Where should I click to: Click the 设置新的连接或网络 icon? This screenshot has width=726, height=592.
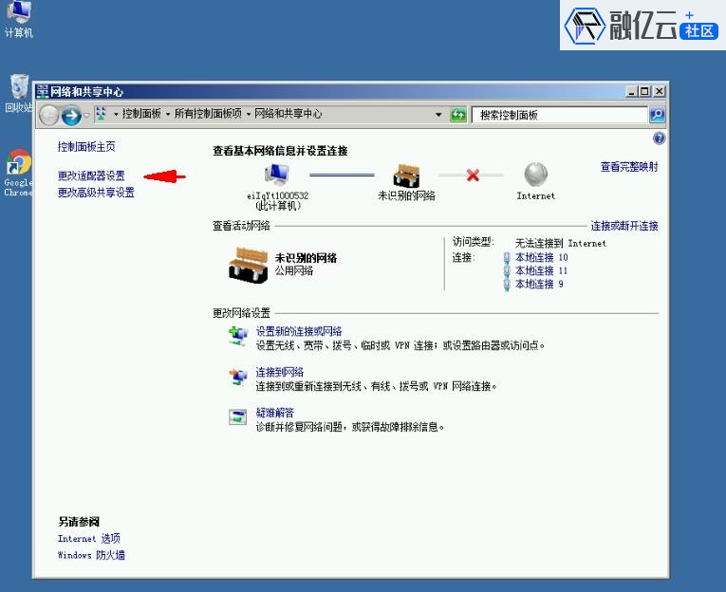[237, 336]
